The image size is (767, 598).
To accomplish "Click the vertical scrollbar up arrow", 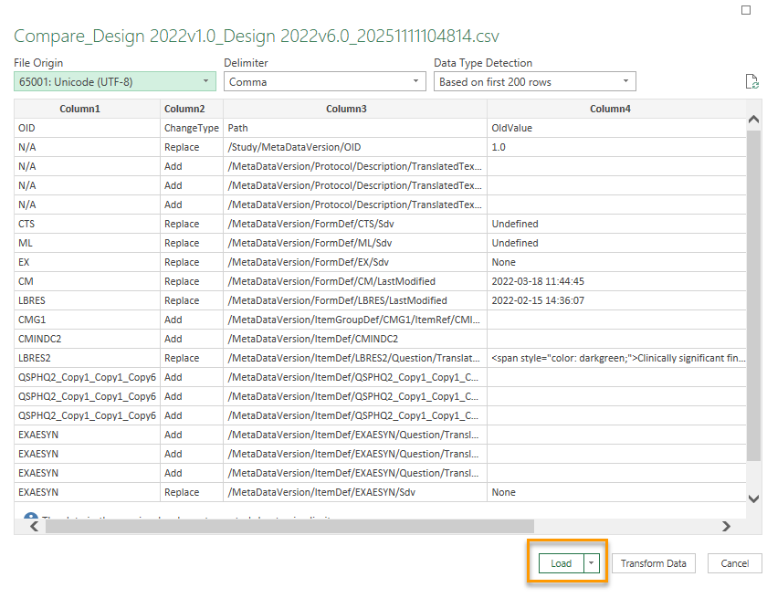I will coord(753,120).
